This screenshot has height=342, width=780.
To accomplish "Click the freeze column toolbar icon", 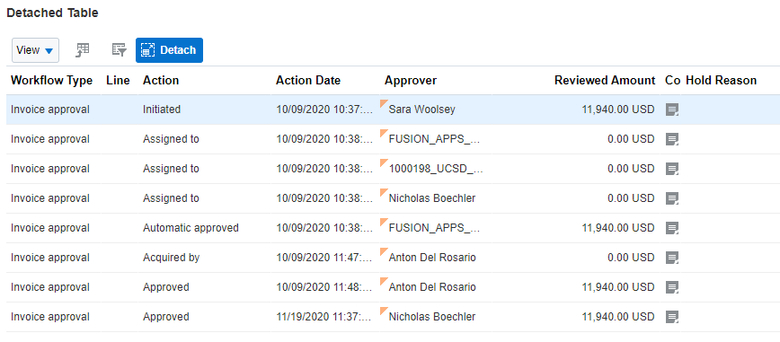I will click(x=83, y=49).
